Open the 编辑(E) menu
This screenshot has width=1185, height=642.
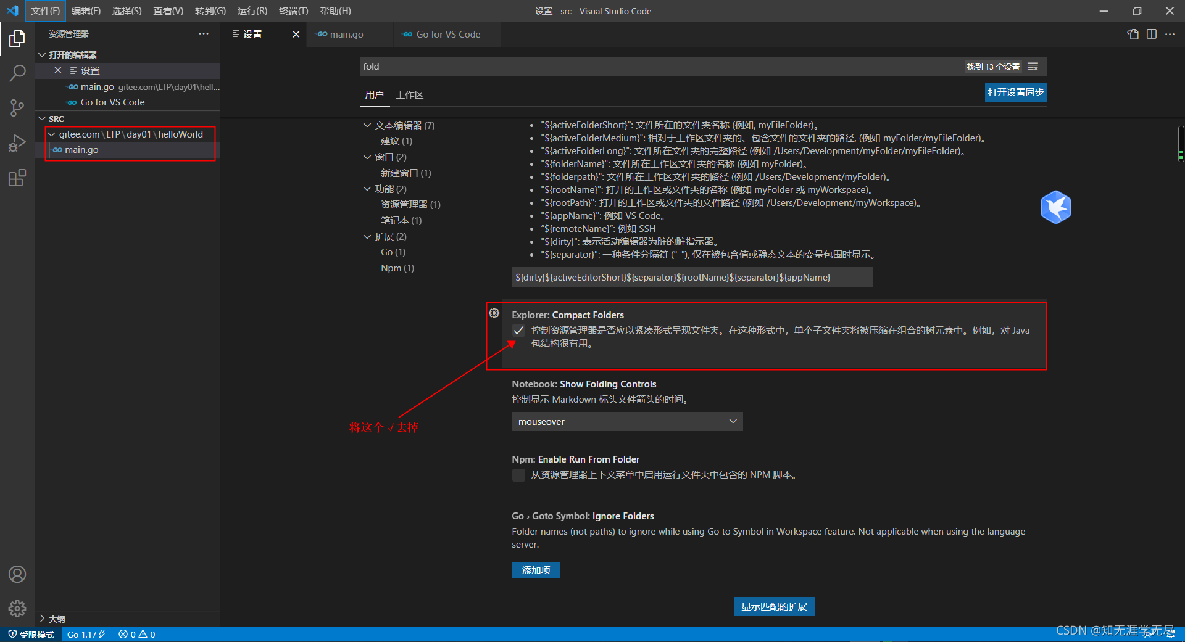pos(86,11)
